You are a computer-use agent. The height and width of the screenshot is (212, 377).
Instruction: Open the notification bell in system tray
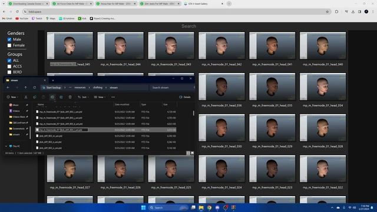372,207
